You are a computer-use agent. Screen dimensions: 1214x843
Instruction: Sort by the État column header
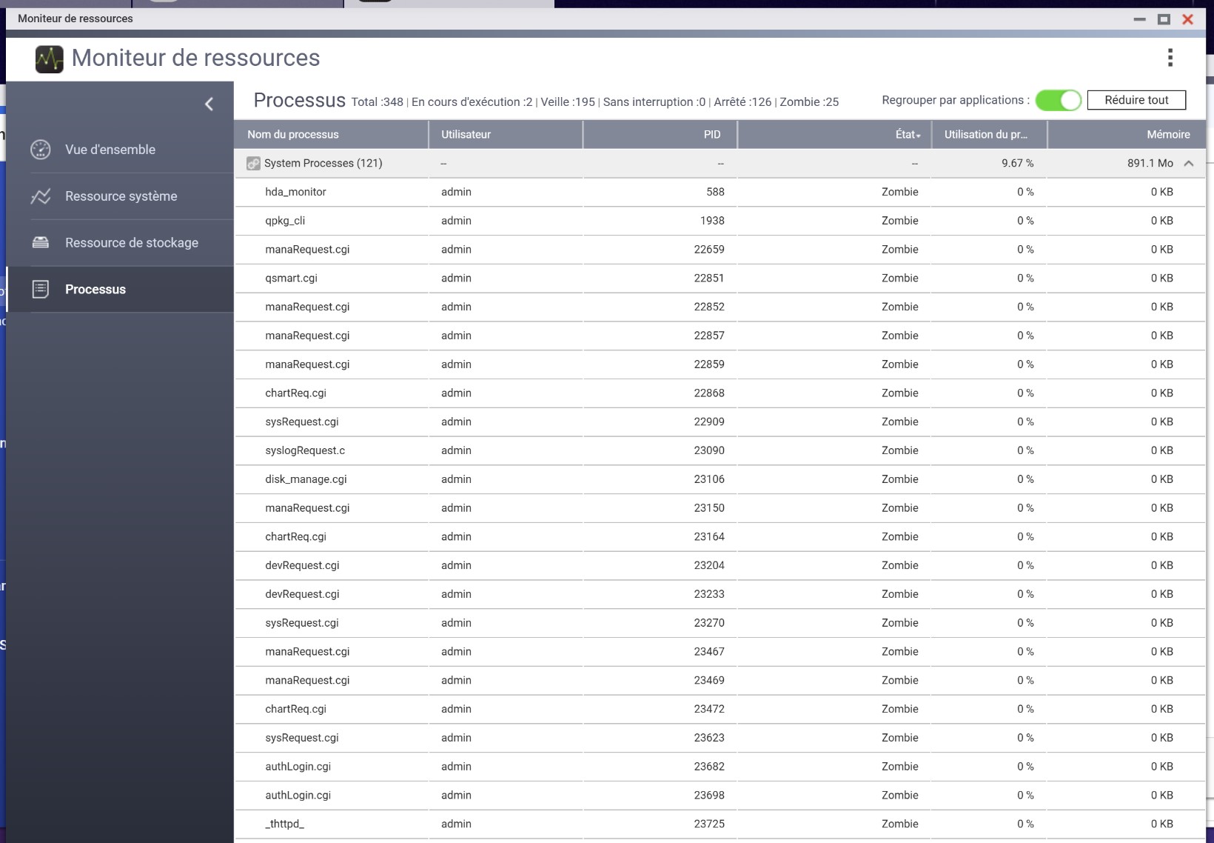tap(907, 135)
